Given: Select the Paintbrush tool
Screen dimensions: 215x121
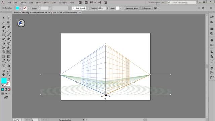Looking at the screenshot, I should (x=9, y=35).
